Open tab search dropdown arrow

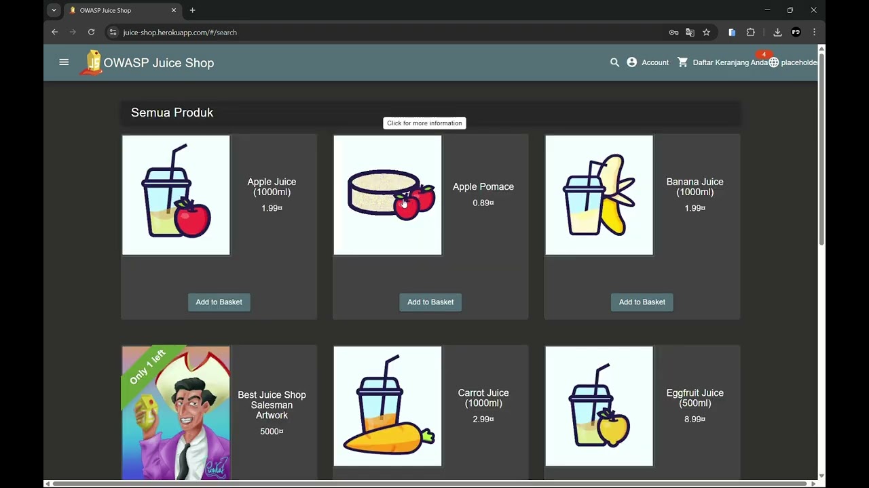point(54,10)
